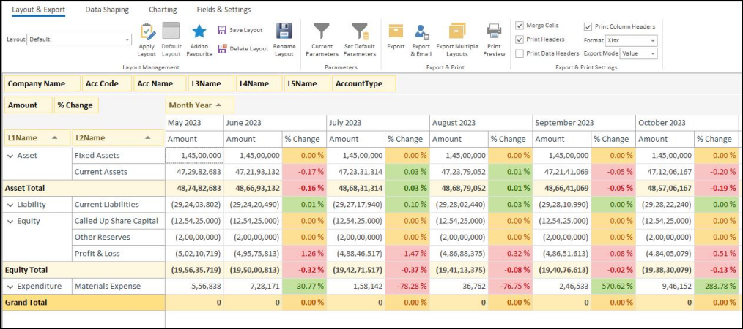Open the Charting tab
743x329 pixels.
click(x=163, y=10)
